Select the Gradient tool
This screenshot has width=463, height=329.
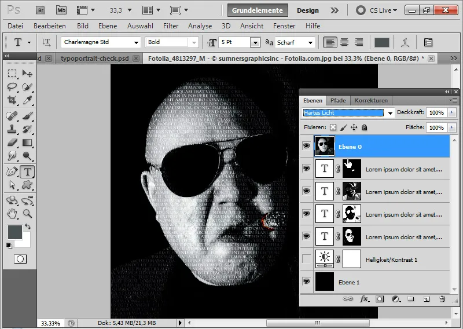tap(27, 142)
